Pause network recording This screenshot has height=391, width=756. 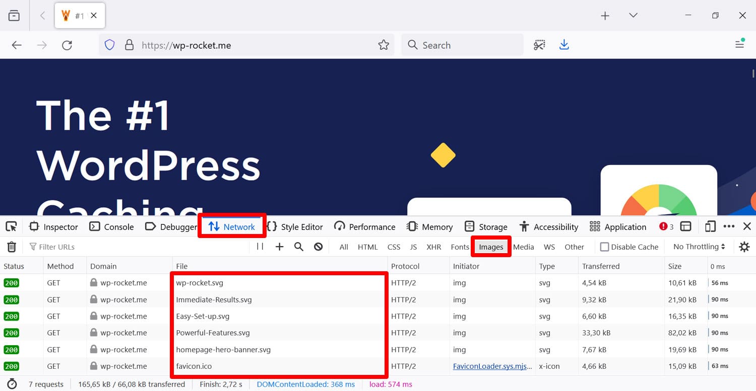pos(260,247)
